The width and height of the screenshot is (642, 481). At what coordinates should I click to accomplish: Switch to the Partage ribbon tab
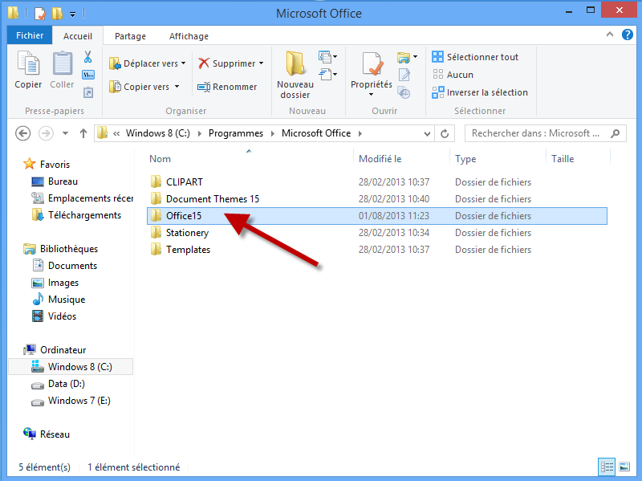[x=130, y=36]
